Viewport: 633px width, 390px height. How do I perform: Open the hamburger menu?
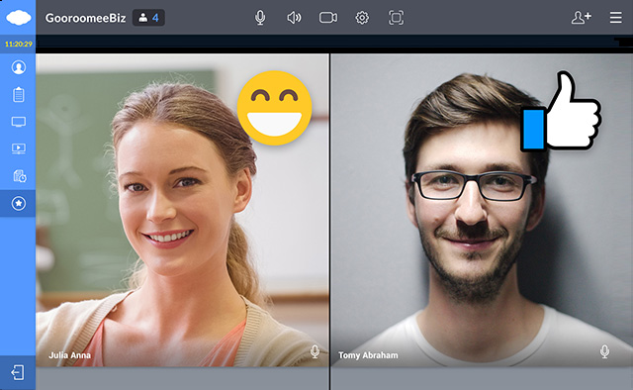pyautogui.click(x=615, y=18)
